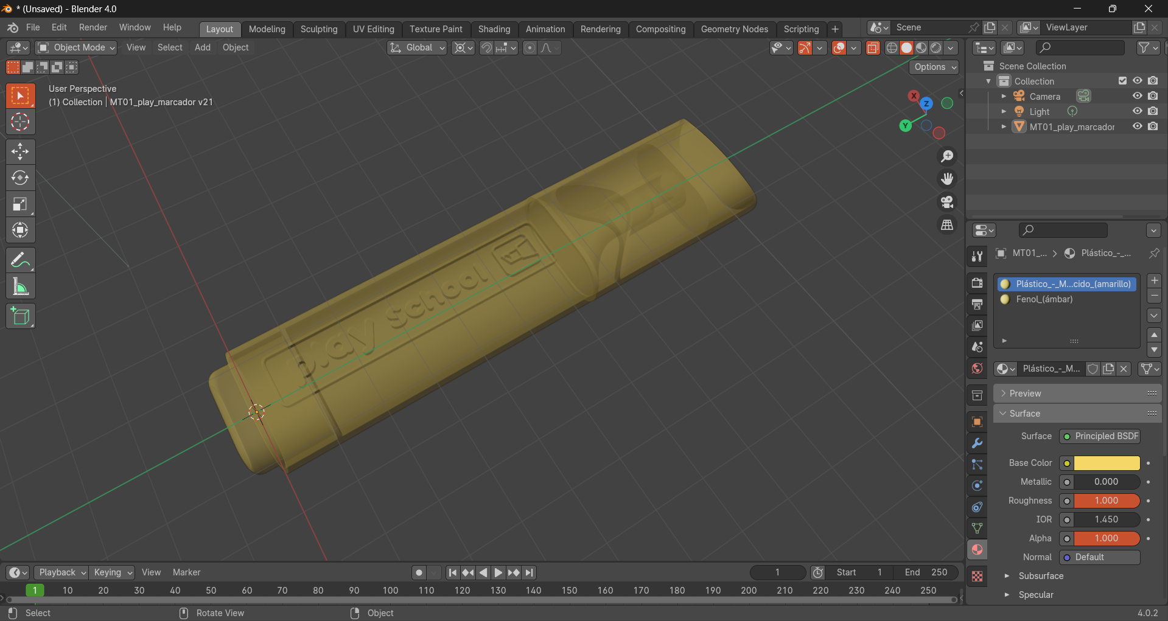Open the Playback dropdown
Viewport: 1168px width, 621px height.
click(x=61, y=572)
